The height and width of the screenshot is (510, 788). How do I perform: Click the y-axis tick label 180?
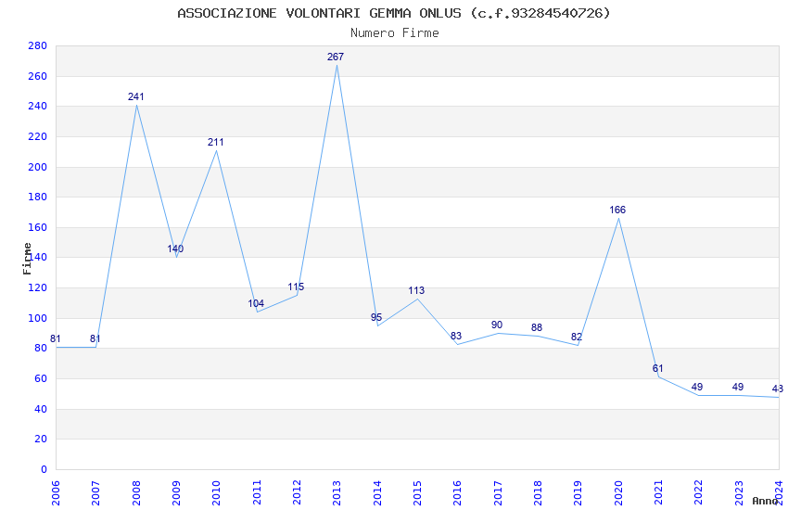[38, 197]
